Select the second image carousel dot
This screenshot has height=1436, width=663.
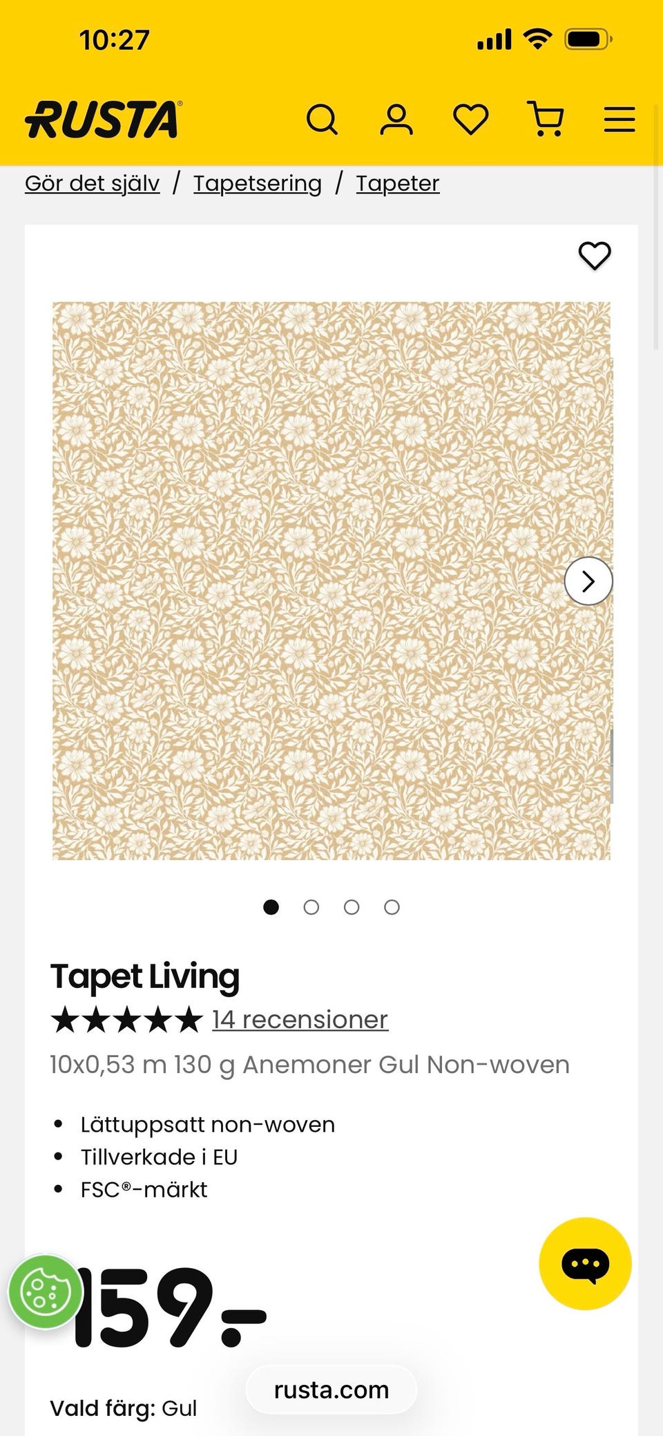point(311,907)
